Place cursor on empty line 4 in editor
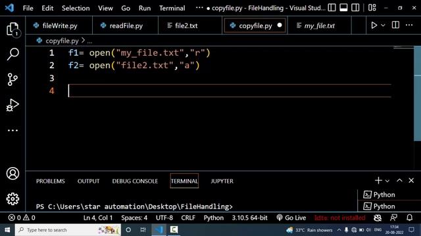The height and width of the screenshot is (236, 421). [230, 90]
